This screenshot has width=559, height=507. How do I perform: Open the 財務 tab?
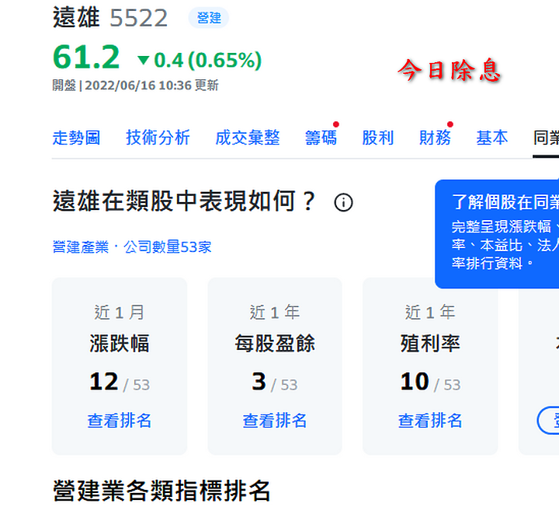click(435, 138)
